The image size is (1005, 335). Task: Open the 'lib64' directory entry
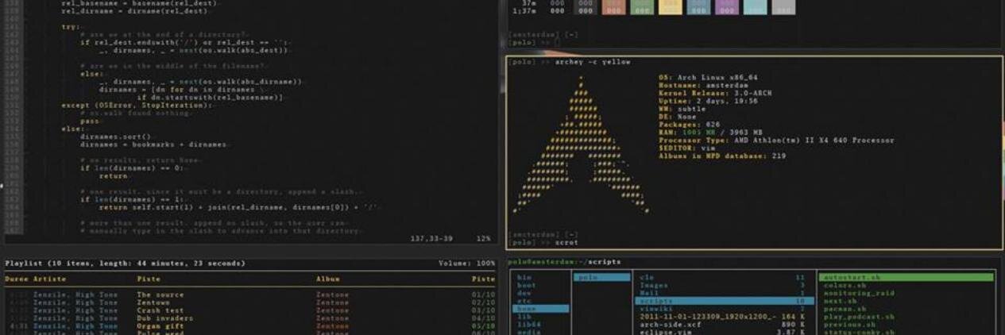[x=528, y=325]
